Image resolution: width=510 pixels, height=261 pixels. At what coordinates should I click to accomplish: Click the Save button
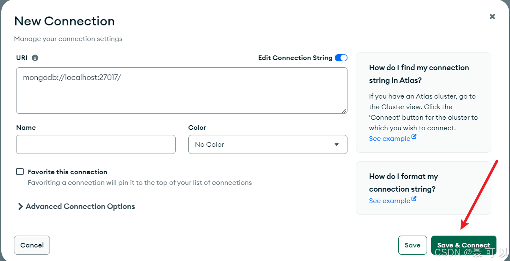[412, 245]
